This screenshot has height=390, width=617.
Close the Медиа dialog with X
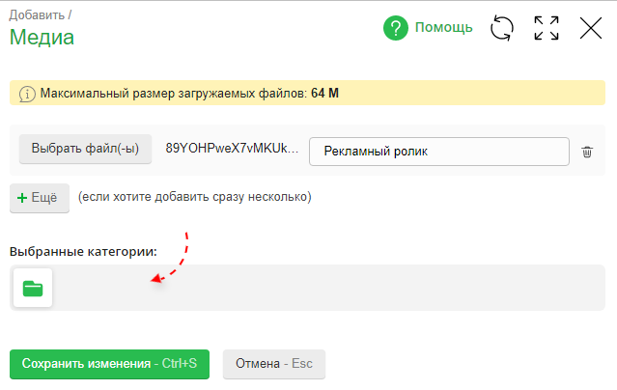pos(591,28)
